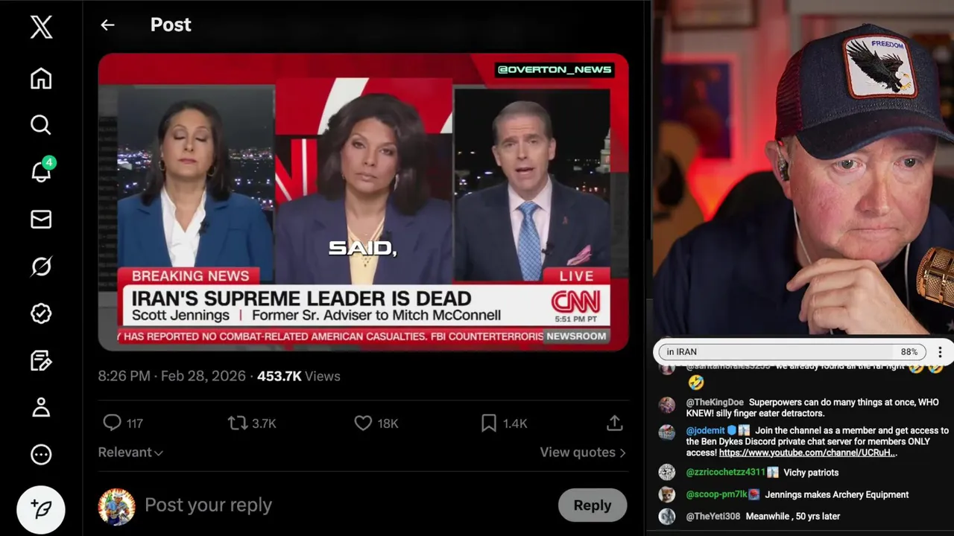The image size is (954, 536).
Task: Open the X logo home link
Action: [x=41, y=28]
